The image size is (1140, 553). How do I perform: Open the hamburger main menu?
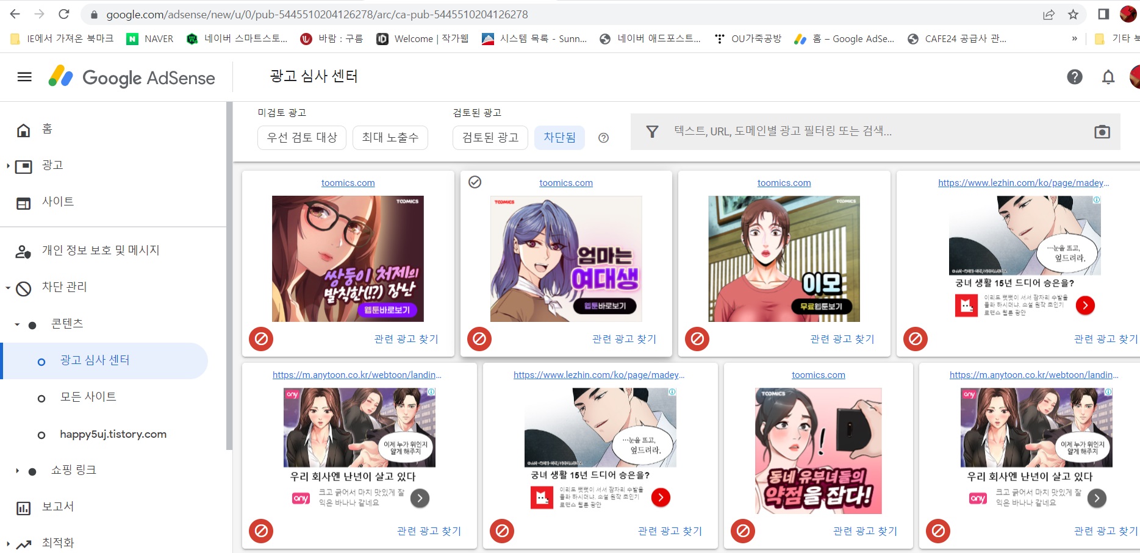(x=24, y=77)
